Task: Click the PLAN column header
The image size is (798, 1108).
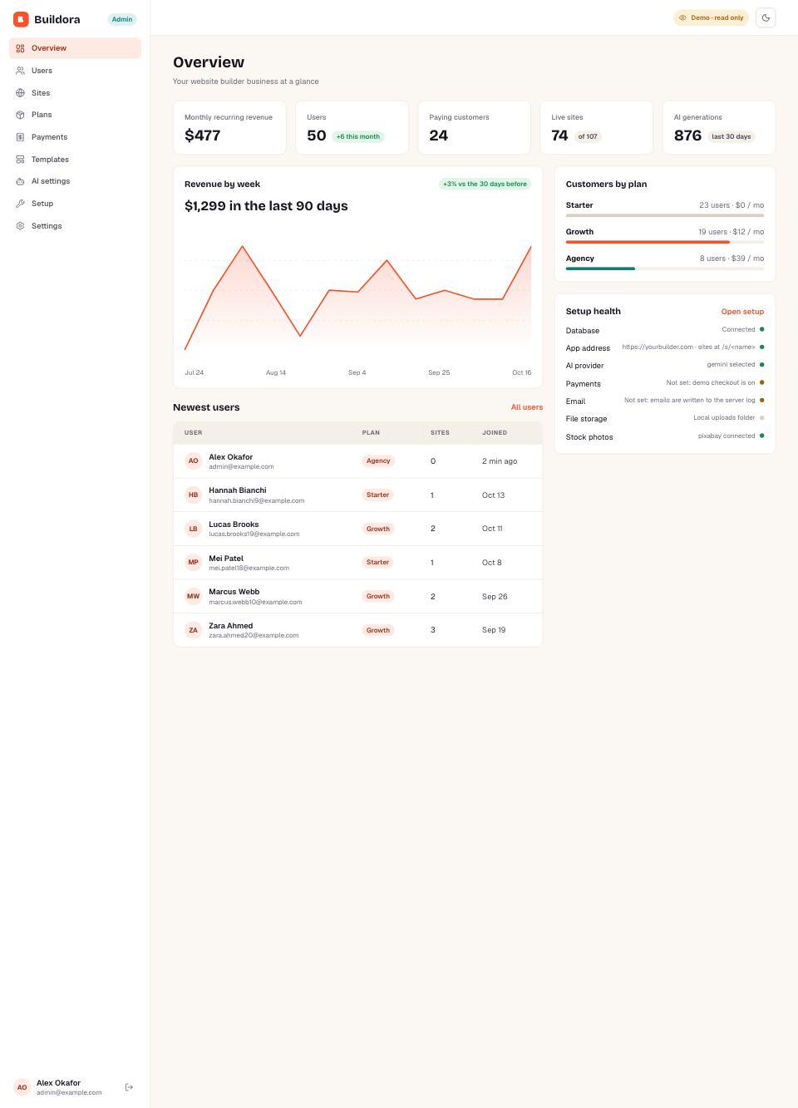Action: click(x=371, y=433)
